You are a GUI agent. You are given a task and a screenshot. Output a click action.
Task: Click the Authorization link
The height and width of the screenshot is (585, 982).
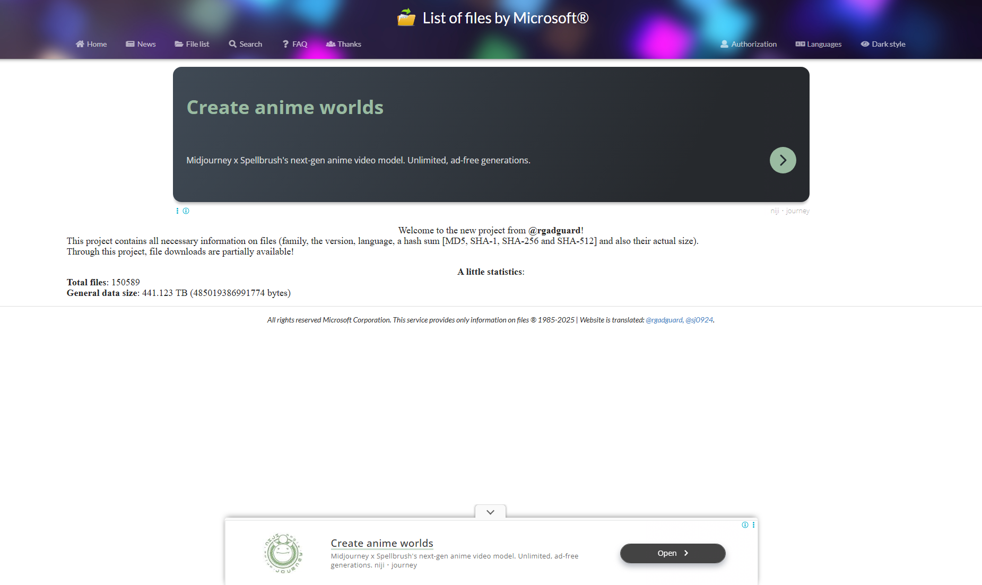pyautogui.click(x=749, y=44)
